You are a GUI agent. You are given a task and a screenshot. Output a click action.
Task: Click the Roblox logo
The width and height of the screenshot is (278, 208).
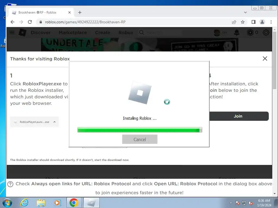click(23, 32)
